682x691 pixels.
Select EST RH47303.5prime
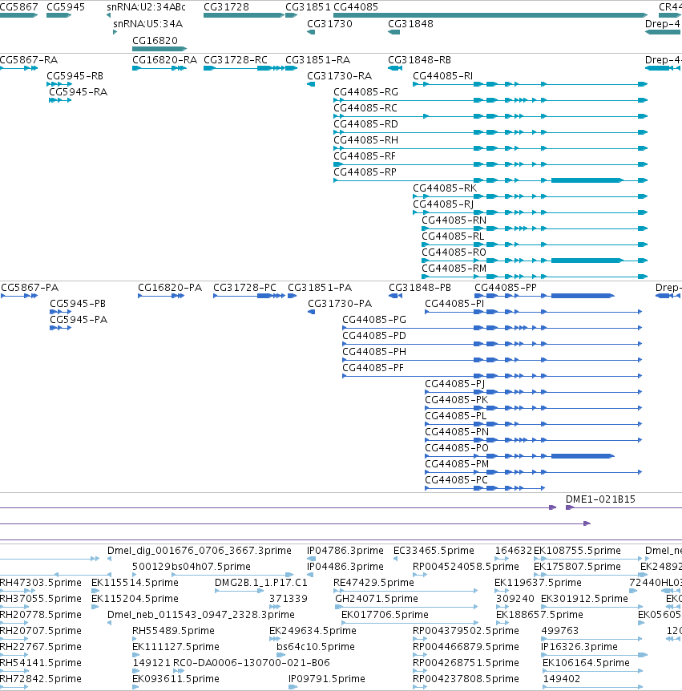coord(41,583)
